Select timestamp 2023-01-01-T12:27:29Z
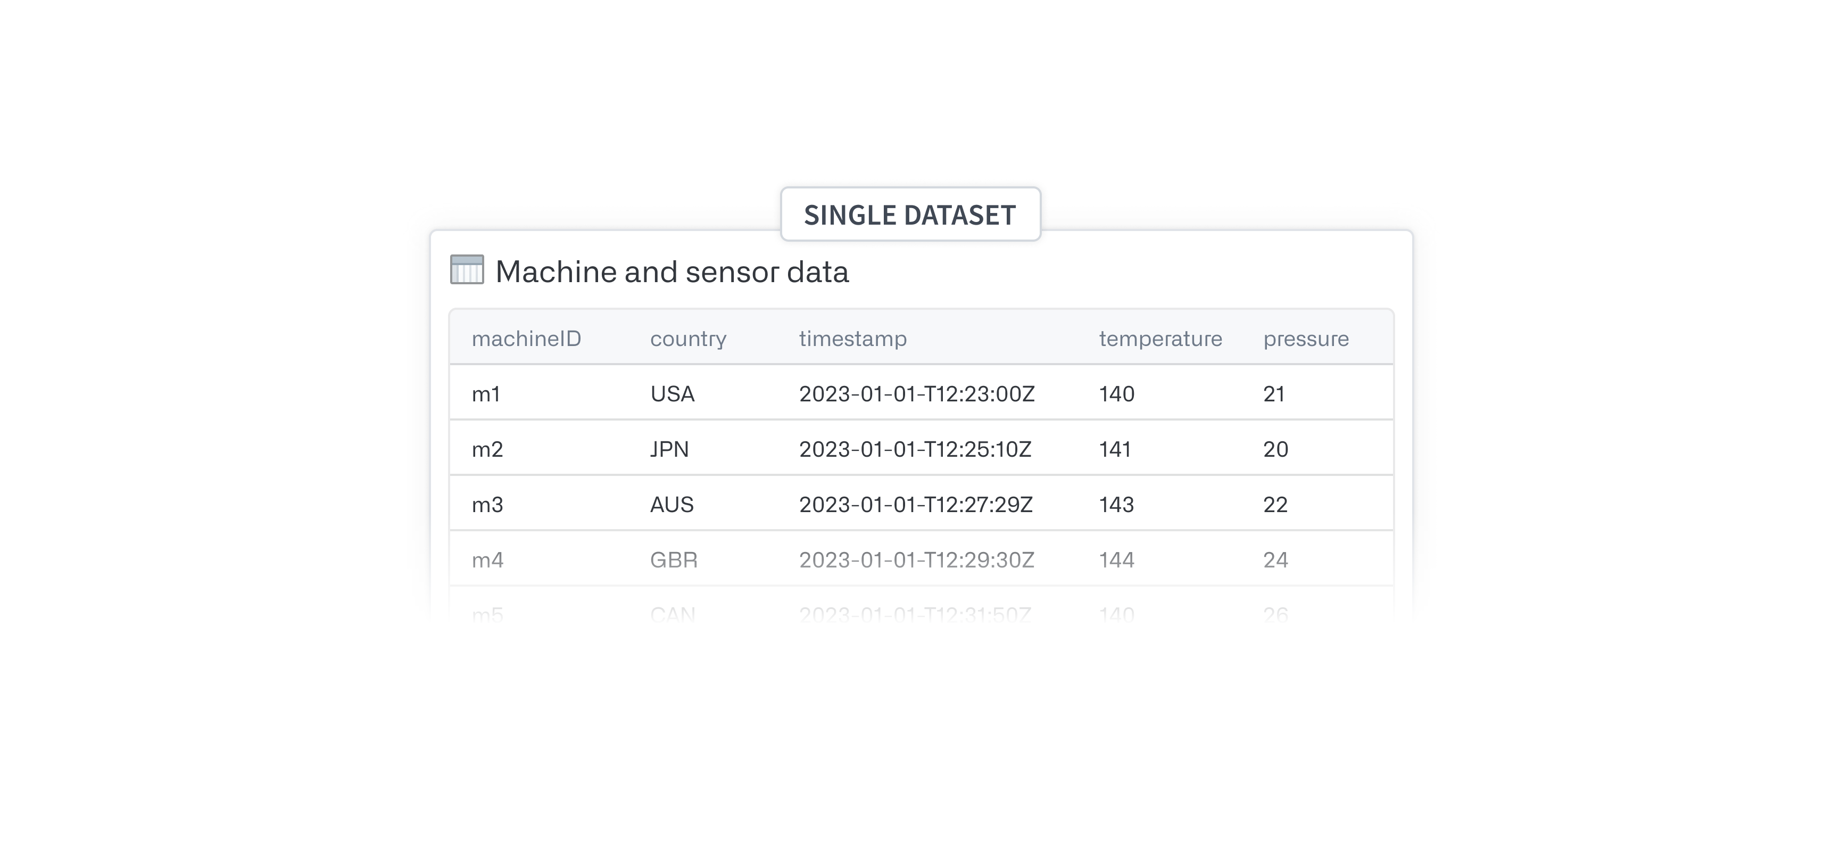 pyautogui.click(x=916, y=505)
